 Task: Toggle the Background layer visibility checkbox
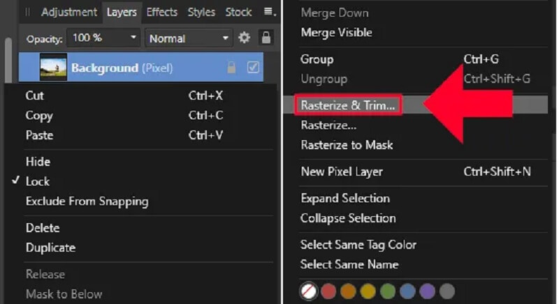[x=253, y=68]
